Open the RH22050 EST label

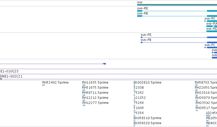click(x=206, y=88)
